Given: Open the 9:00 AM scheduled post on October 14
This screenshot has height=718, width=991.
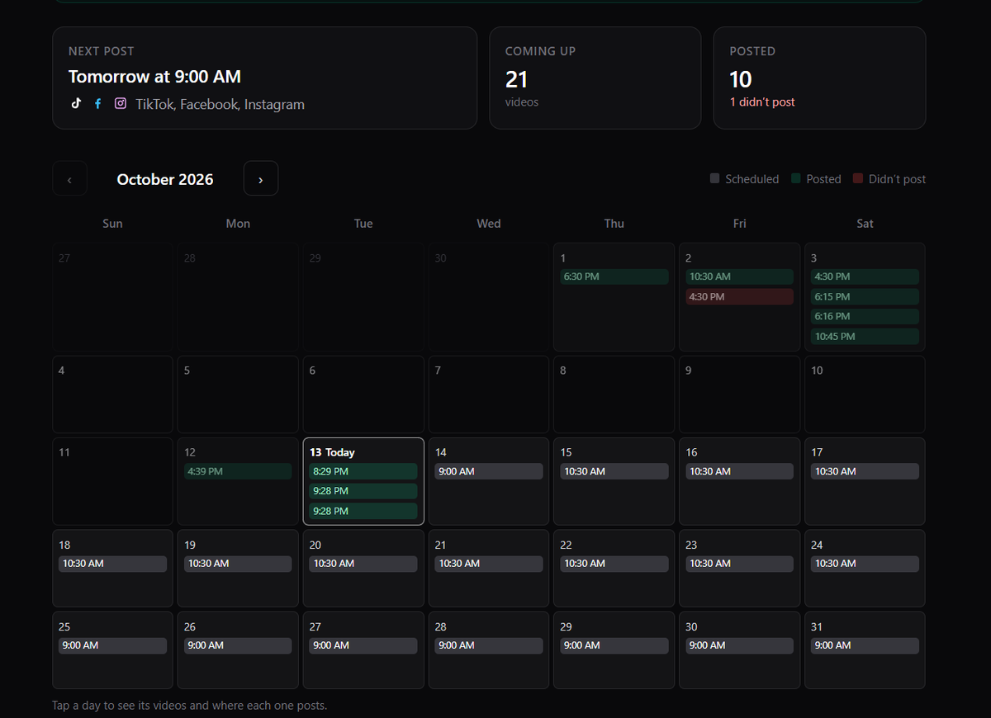Looking at the screenshot, I should click(x=489, y=471).
